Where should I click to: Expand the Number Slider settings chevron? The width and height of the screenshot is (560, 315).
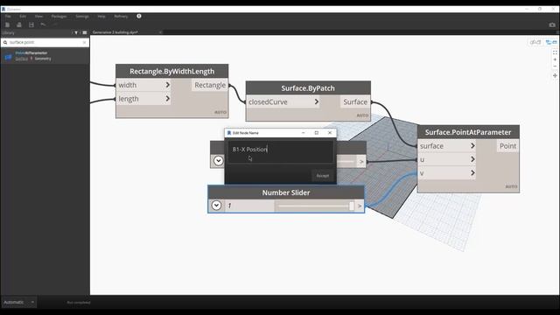(216, 206)
